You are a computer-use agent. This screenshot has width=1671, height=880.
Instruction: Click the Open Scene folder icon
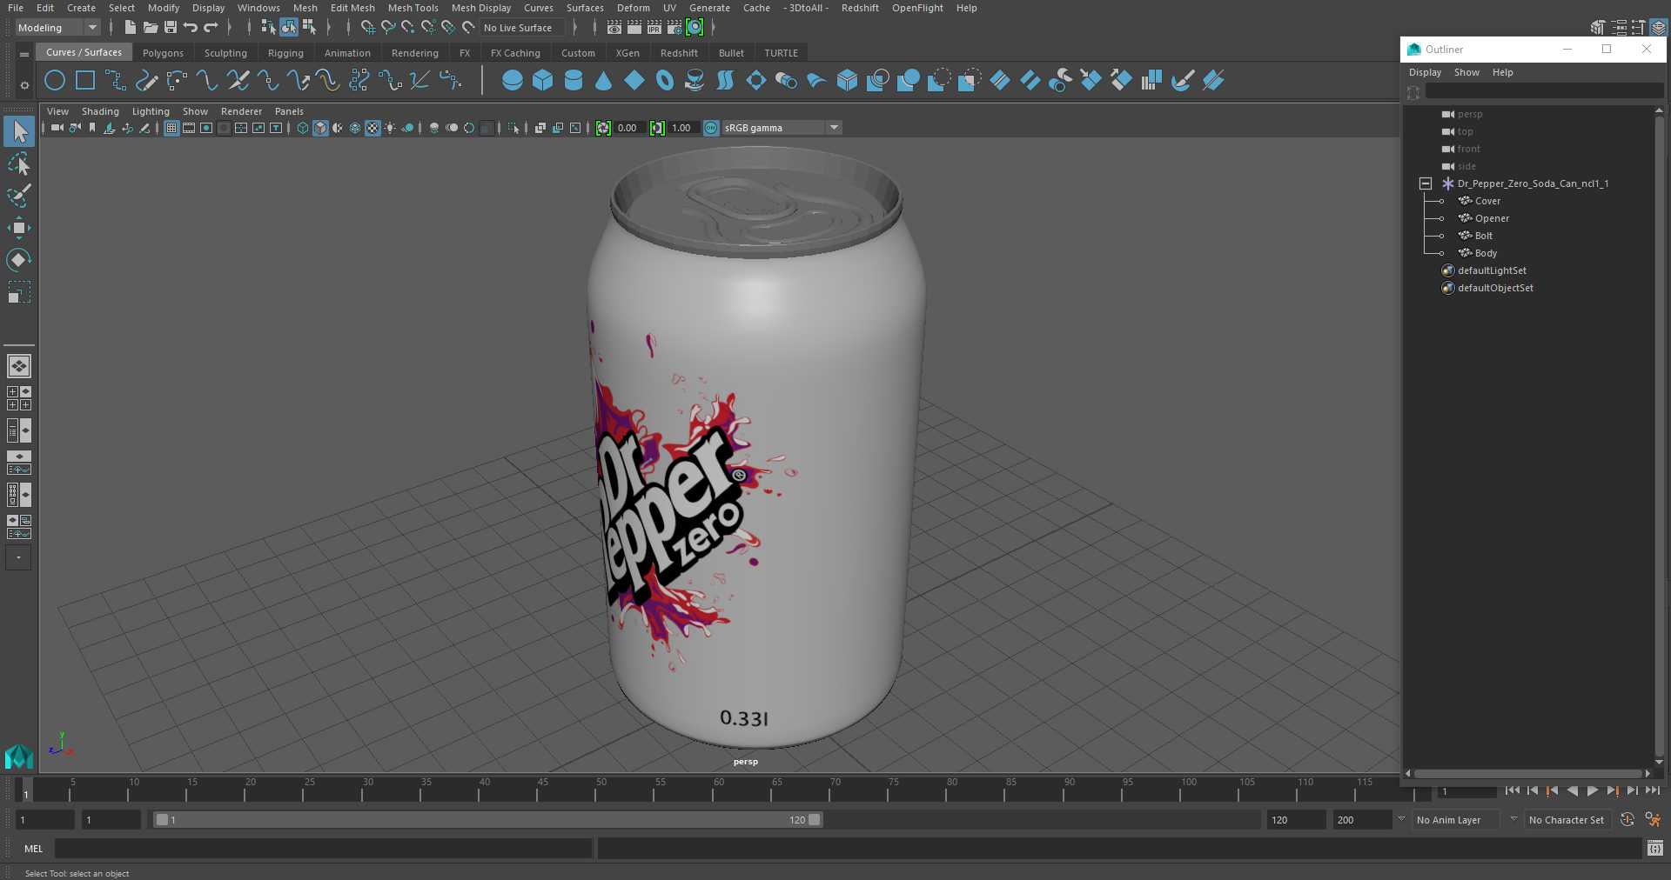(x=150, y=28)
